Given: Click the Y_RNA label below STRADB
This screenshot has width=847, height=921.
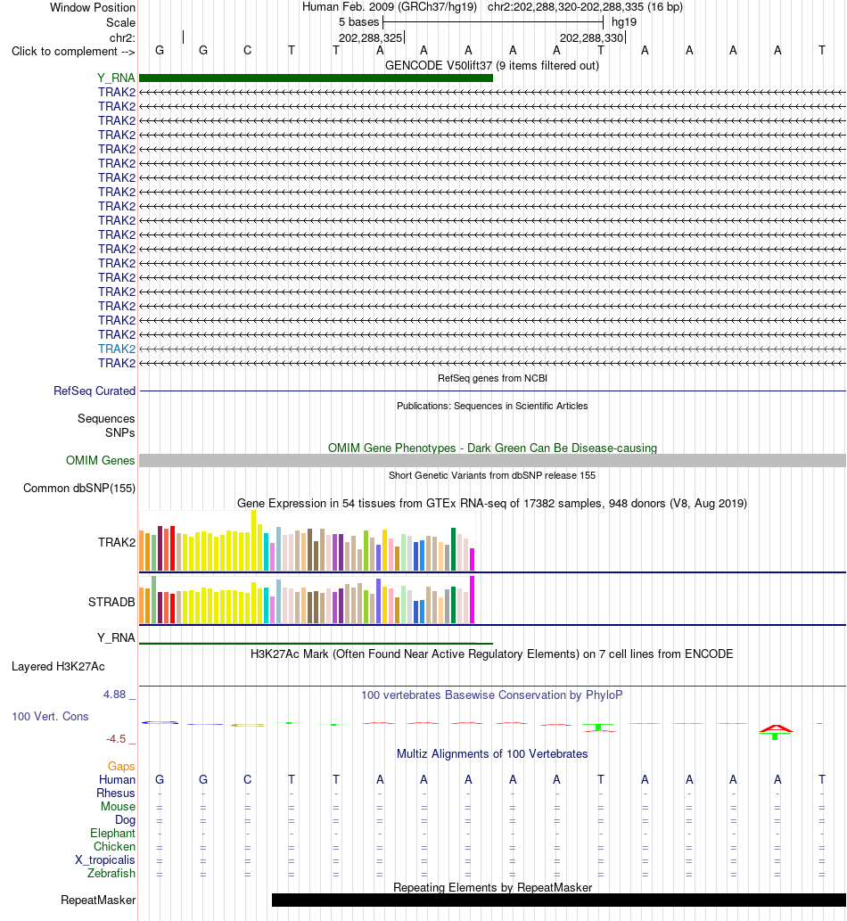Looking at the screenshot, I should [116, 637].
